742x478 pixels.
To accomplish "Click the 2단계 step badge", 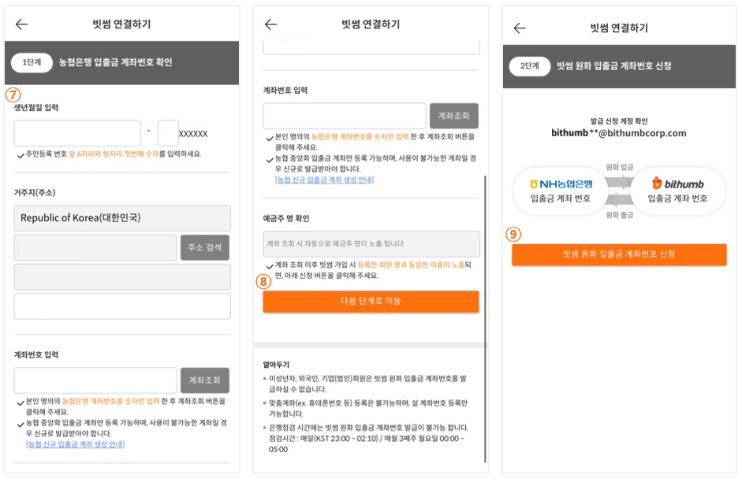I will (530, 66).
